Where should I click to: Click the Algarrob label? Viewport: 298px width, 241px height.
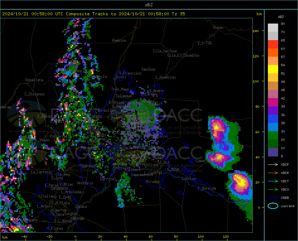(59, 210)
